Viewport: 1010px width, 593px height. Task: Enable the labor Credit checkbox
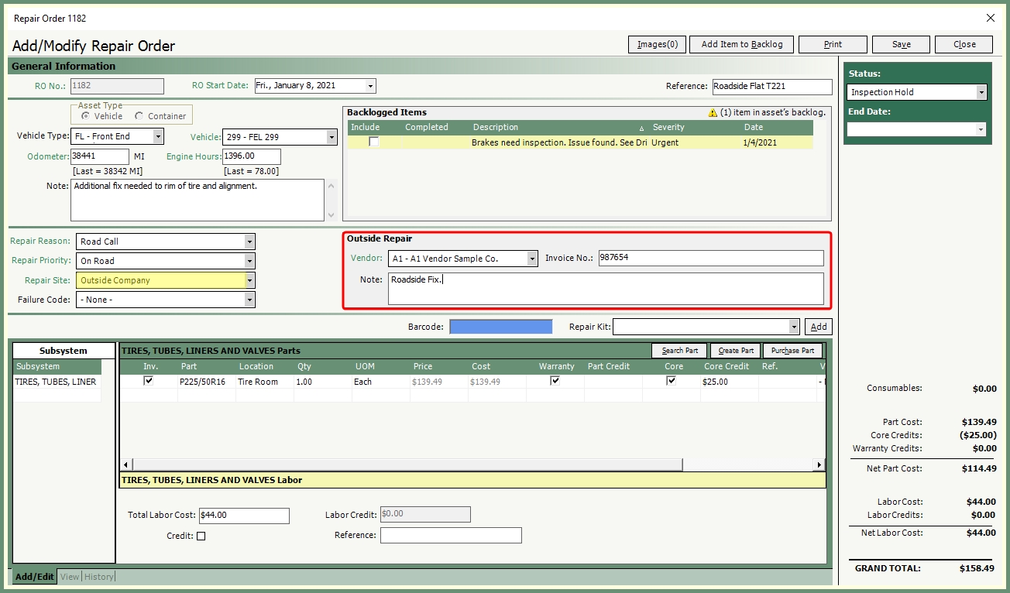(x=201, y=536)
